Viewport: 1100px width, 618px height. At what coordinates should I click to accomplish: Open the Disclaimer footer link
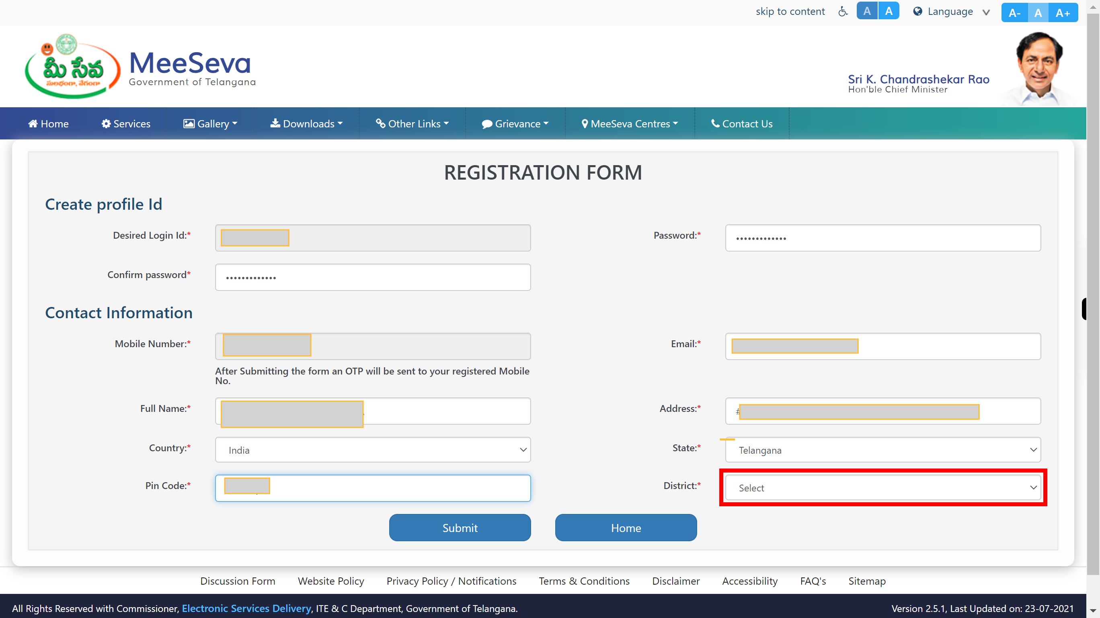675,581
